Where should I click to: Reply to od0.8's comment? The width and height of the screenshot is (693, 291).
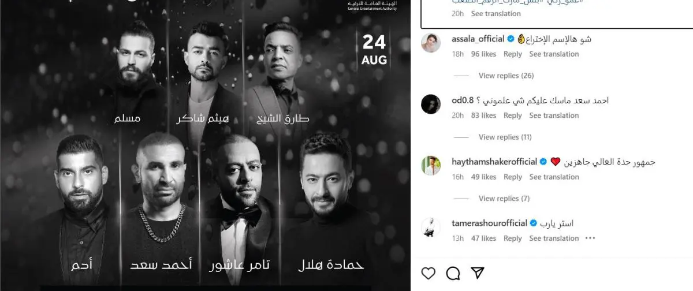[x=513, y=115]
